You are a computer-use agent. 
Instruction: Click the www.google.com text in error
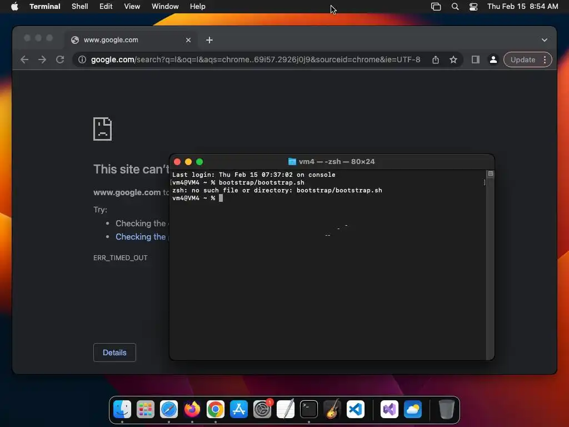[127, 192]
